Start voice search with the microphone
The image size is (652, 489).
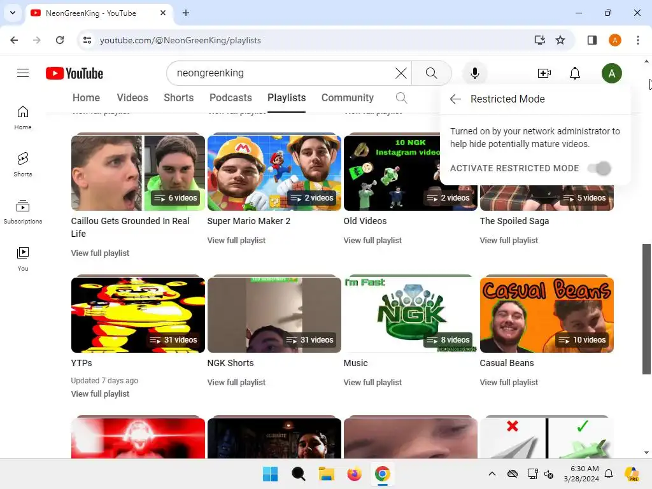(x=474, y=73)
